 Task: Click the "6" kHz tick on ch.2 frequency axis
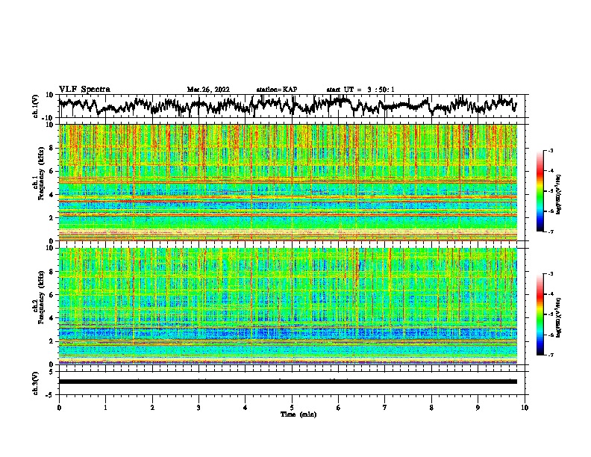tap(51, 295)
